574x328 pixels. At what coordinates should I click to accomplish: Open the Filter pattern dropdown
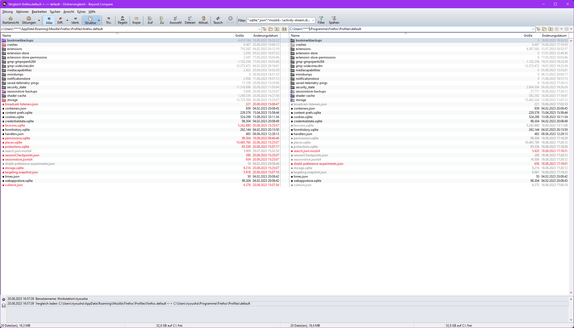coord(313,20)
